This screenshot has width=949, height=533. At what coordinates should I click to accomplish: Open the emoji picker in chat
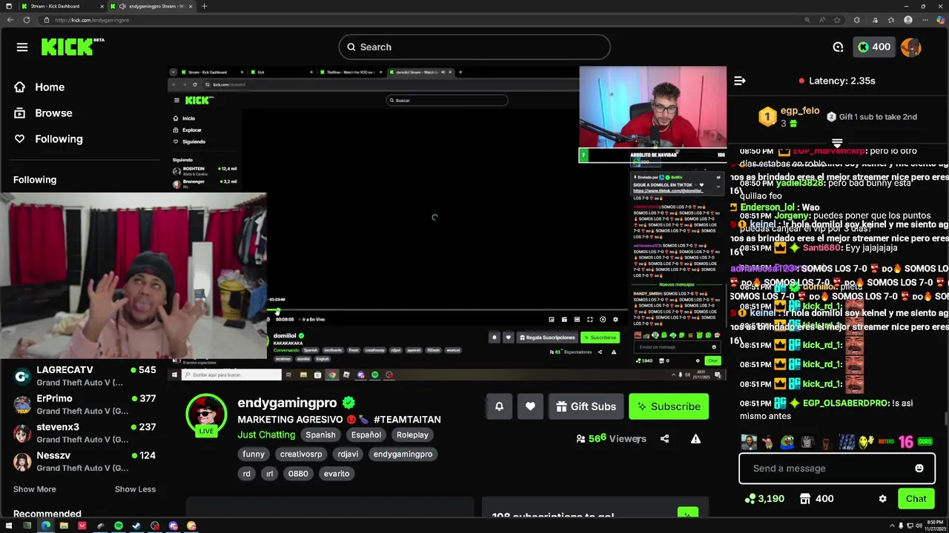pos(919,468)
